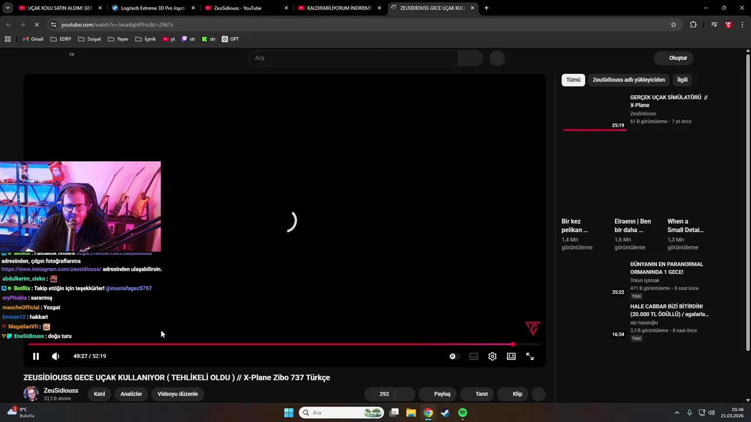Seek on the red video progress bar
Screen dimensions: 751x422
click(270, 344)
